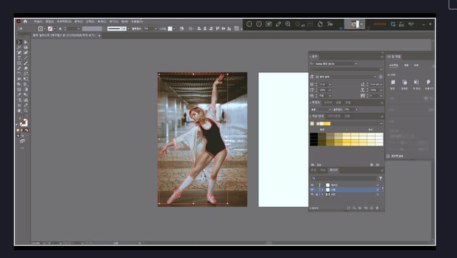Select the Type tool in toolbar
The height and width of the screenshot is (258, 457).
pyautogui.click(x=19, y=57)
